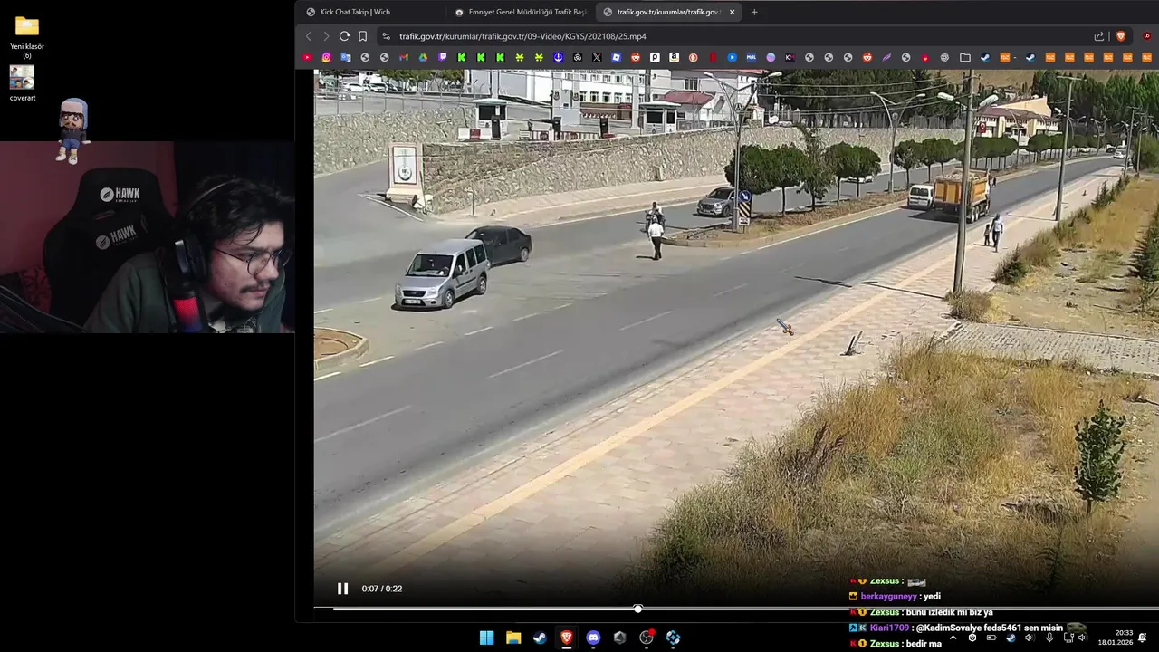
Task: Open the bookmarks folder icon
Action: coord(965,57)
